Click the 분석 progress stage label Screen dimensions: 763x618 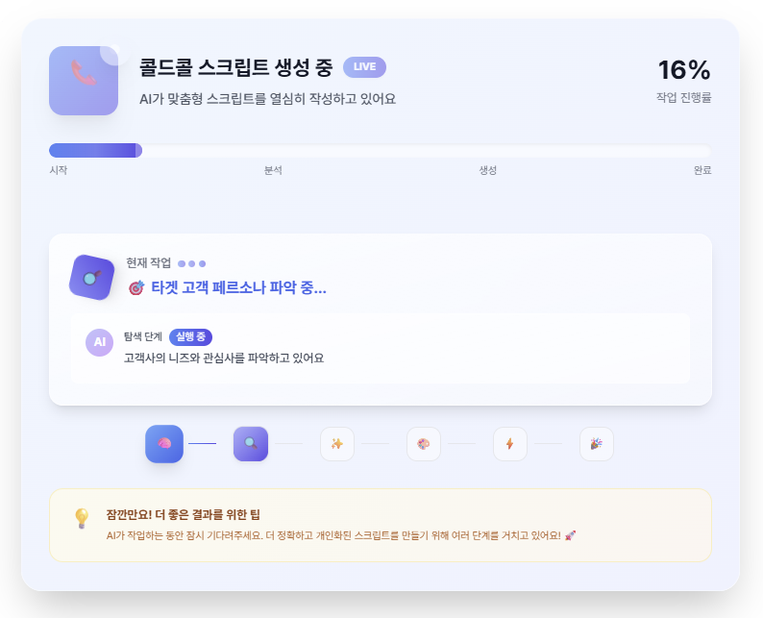pyautogui.click(x=273, y=170)
